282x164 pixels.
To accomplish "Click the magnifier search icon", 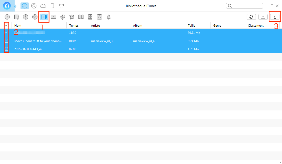I will click(230, 6).
